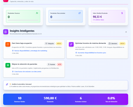Click the Pacientes Recurrentes progress bar
This screenshot has width=133, height=107.
pos(66,20)
